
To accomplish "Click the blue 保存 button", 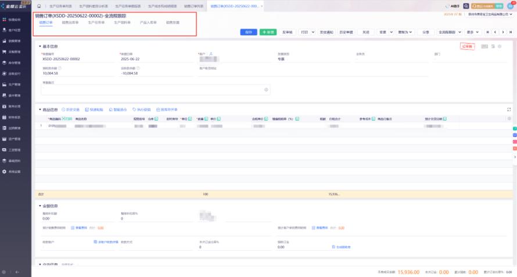I will tap(249, 33).
